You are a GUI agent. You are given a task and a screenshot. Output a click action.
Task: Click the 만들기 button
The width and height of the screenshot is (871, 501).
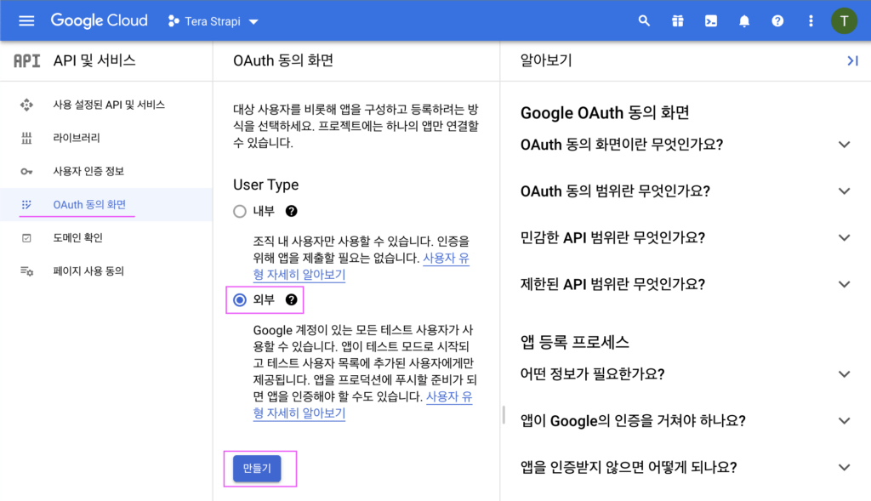(257, 469)
